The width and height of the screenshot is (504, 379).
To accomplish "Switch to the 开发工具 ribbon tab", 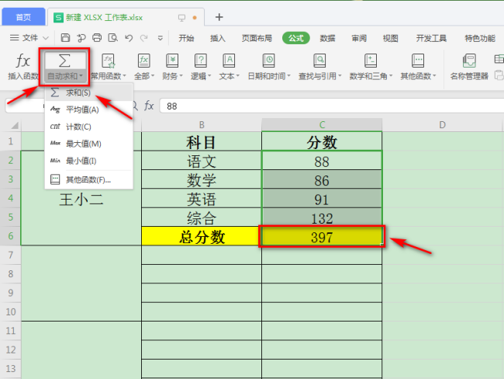I will tap(431, 38).
